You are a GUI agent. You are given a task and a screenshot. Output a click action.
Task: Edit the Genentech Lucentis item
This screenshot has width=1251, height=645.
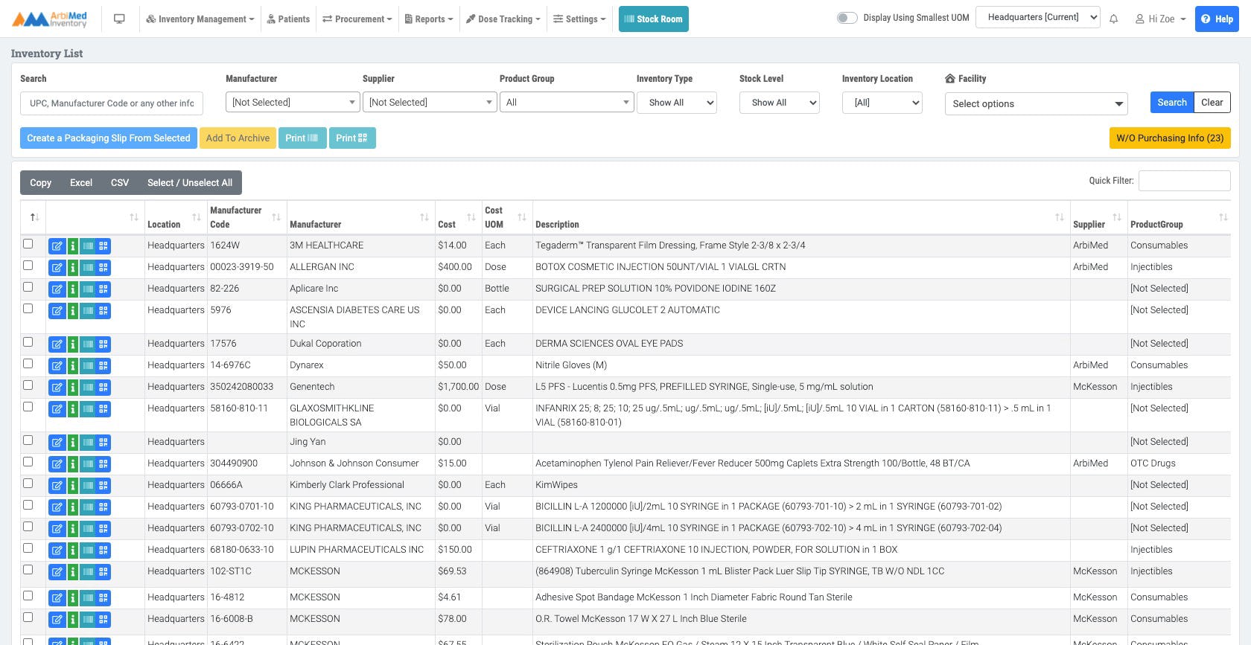[x=57, y=388]
